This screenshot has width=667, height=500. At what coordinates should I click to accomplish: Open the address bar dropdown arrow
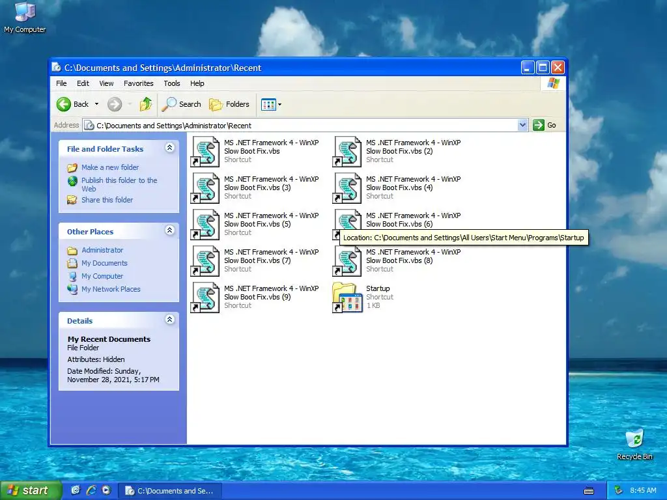point(523,125)
